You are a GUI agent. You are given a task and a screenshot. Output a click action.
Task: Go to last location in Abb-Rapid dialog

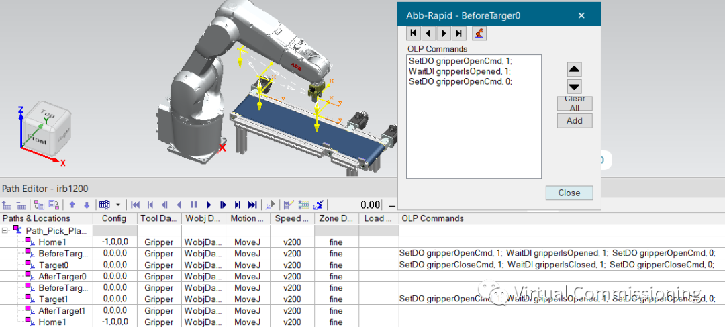click(x=458, y=33)
